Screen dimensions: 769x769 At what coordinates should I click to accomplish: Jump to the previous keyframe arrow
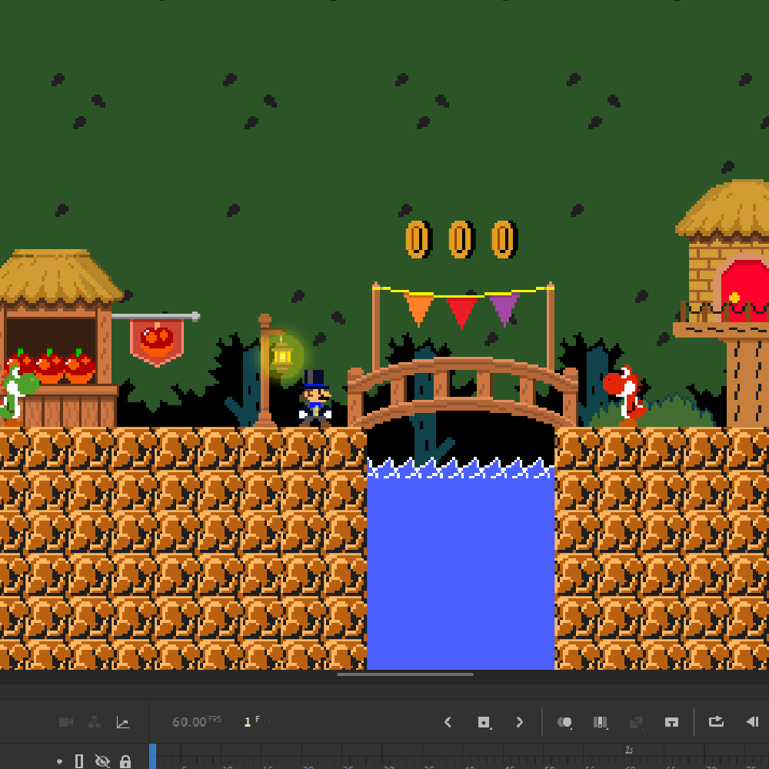pyautogui.click(x=448, y=722)
